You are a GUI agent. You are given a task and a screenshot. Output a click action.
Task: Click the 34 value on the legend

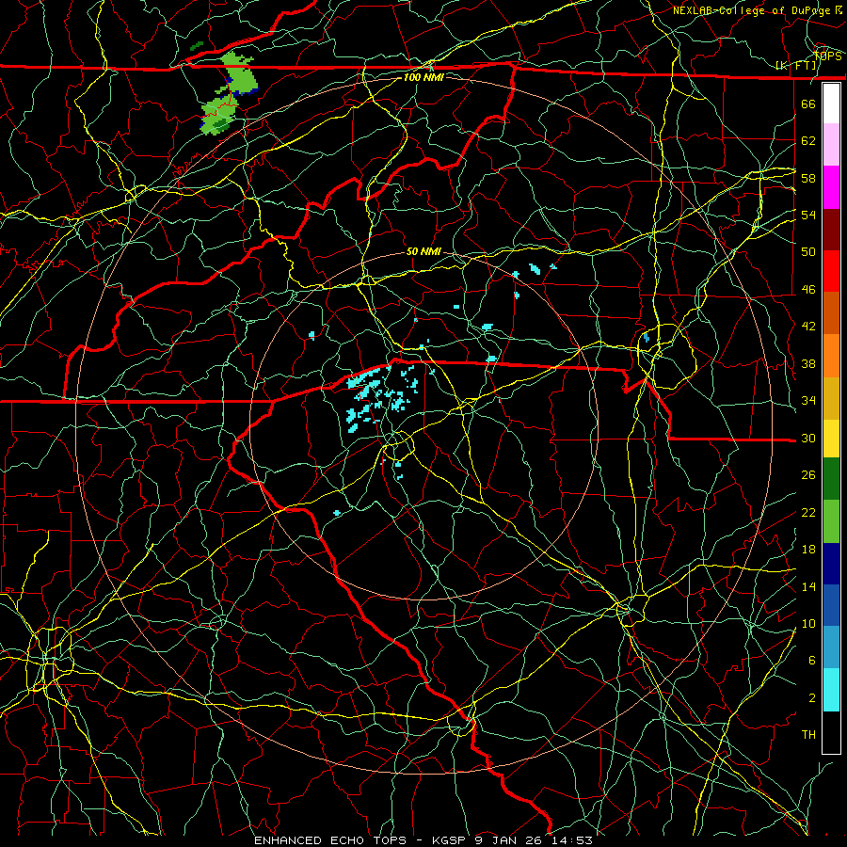(x=808, y=401)
